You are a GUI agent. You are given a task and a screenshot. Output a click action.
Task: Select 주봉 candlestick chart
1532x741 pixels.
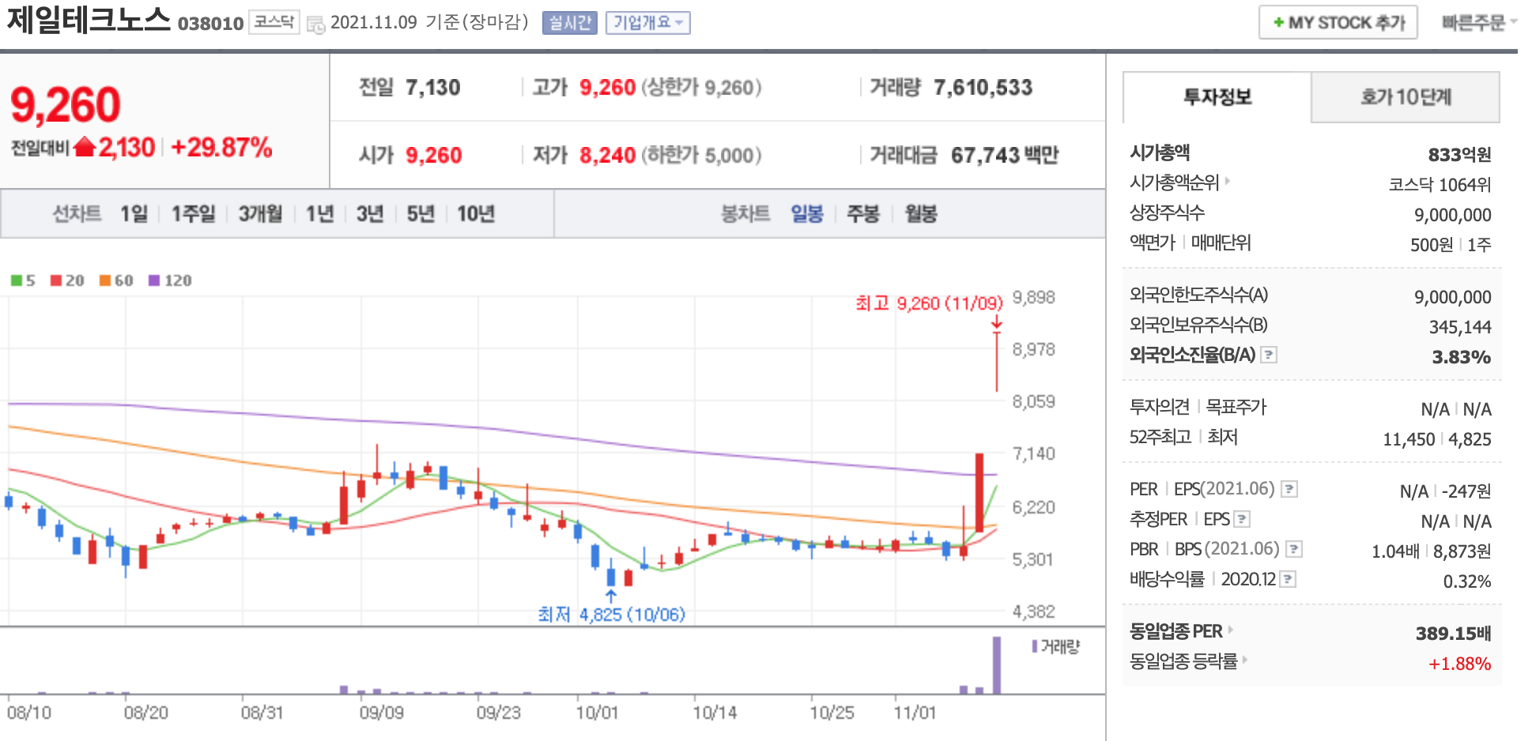[x=863, y=214]
